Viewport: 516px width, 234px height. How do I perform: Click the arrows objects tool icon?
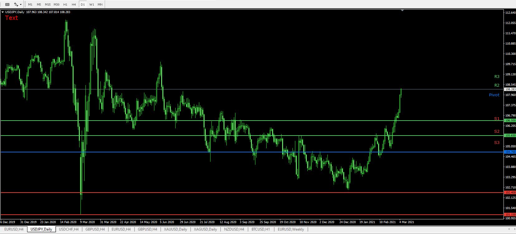point(16,4)
